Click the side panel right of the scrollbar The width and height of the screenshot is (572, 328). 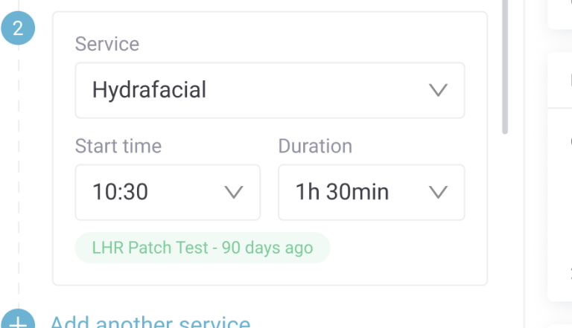[x=559, y=186]
